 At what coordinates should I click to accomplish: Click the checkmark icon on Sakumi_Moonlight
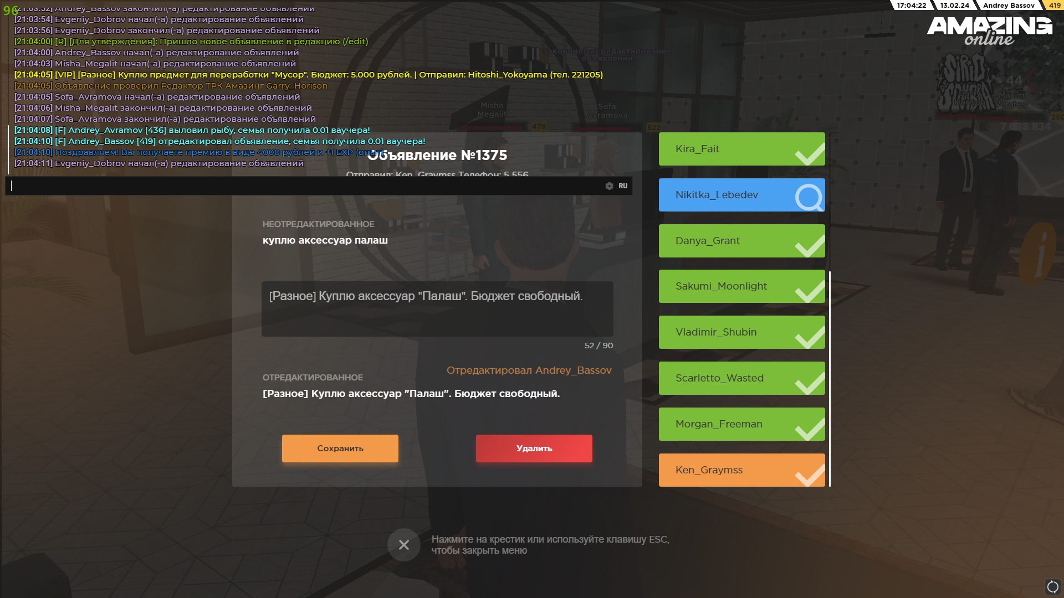pos(810,291)
